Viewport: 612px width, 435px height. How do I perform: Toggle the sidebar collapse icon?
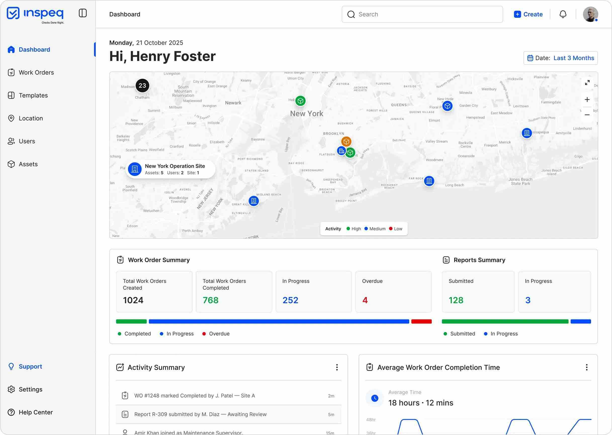[83, 13]
